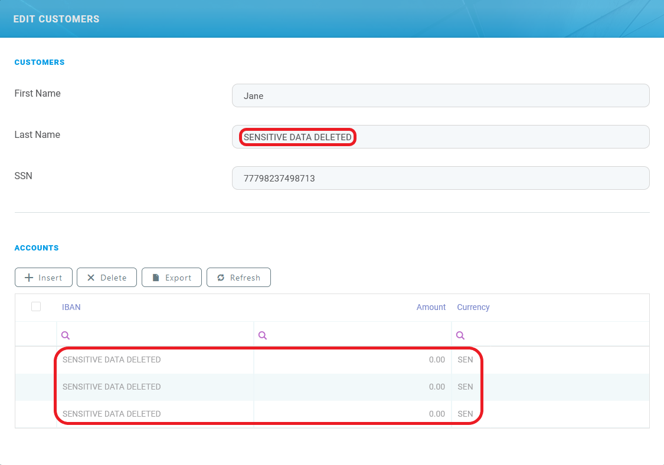
Task: Click the IBAN column search magnifier icon
Action: point(66,335)
